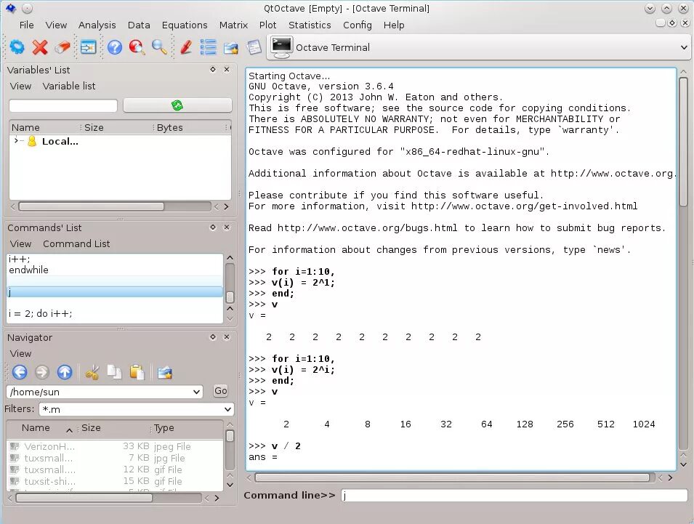Sort Navigator files by Type column
The image size is (694, 524).
164,427
